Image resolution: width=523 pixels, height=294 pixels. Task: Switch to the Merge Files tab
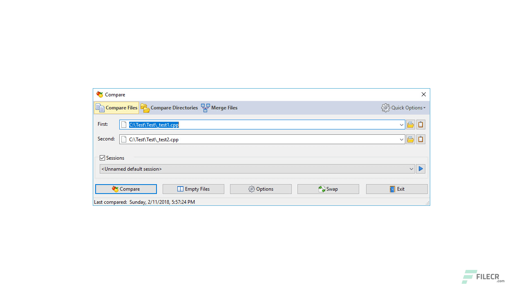[x=219, y=107]
